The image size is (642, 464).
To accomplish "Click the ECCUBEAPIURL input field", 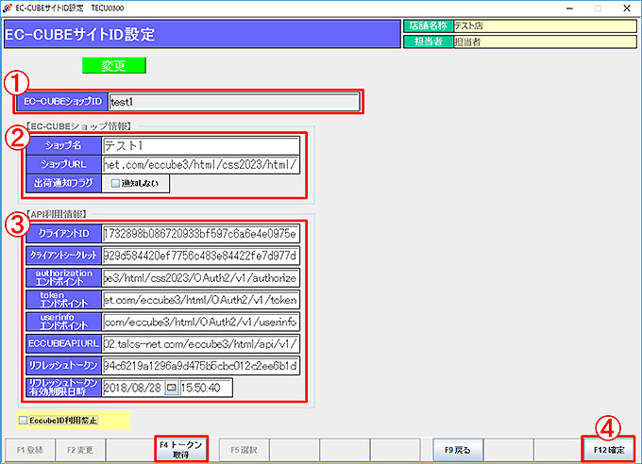I will pos(201,344).
